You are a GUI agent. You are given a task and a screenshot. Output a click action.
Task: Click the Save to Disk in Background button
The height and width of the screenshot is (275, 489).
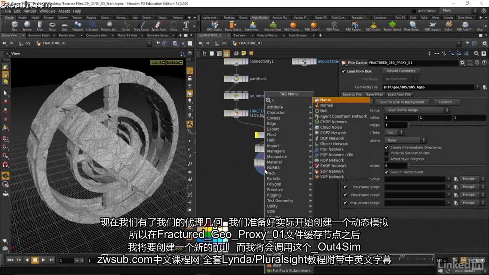click(401, 102)
